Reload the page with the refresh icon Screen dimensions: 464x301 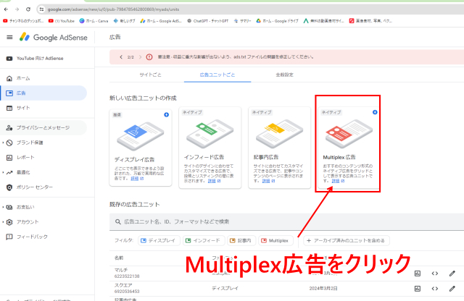coord(28,9)
